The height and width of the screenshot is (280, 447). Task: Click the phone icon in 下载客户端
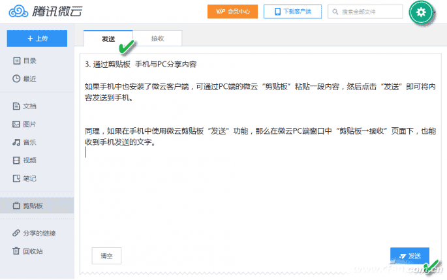277,12
